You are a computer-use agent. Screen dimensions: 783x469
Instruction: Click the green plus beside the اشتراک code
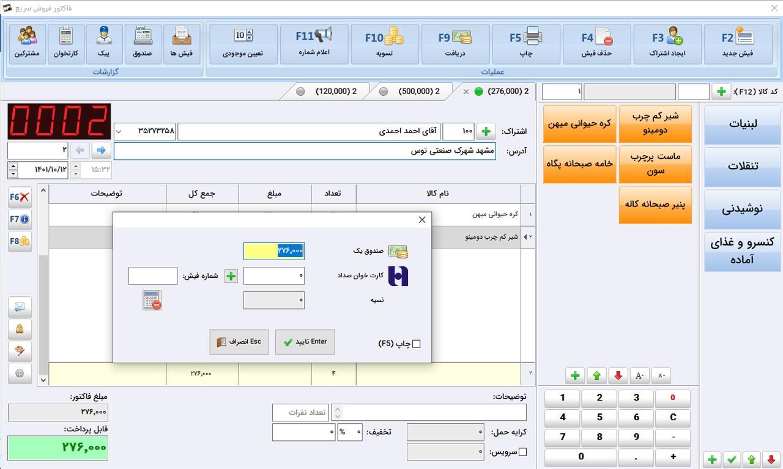pos(486,131)
